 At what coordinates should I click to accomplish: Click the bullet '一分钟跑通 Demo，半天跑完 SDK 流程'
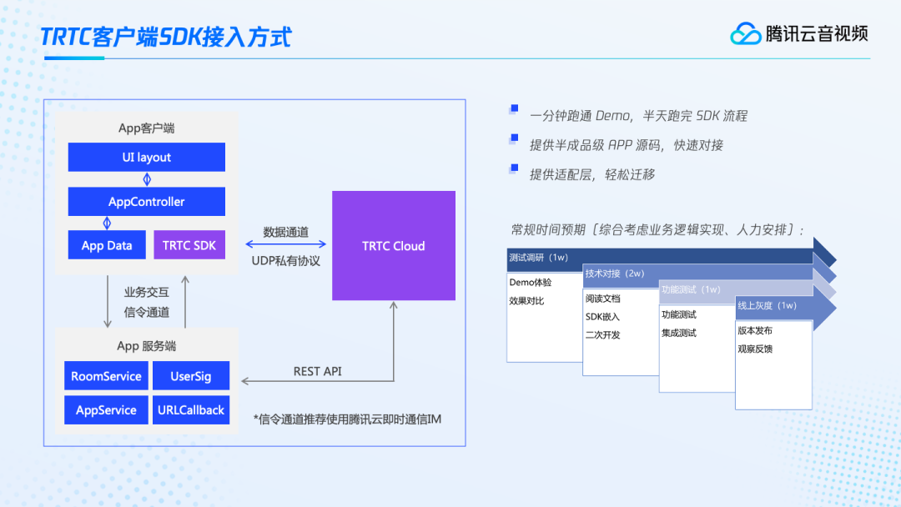[x=638, y=116]
